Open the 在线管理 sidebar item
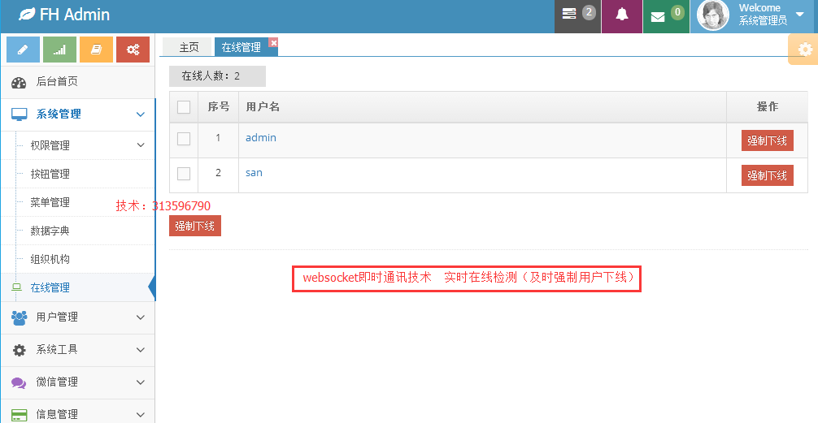Image resolution: width=818 pixels, height=423 pixels. click(78, 287)
